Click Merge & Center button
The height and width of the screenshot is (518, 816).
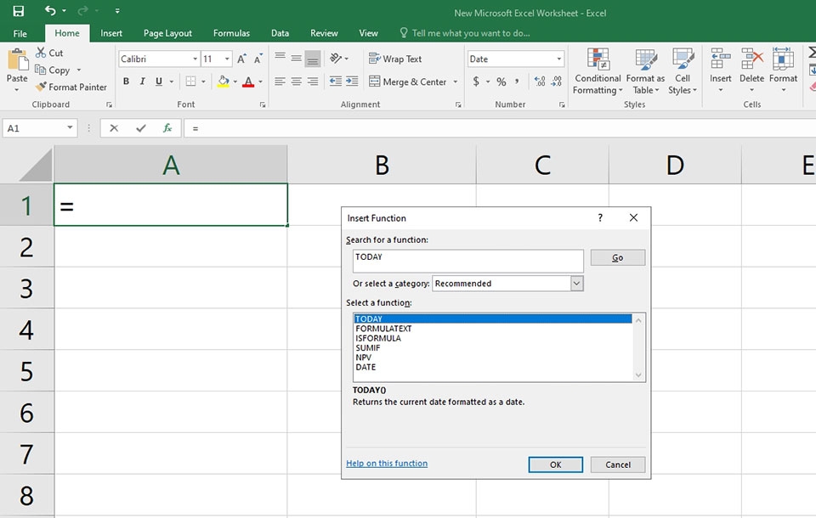[x=407, y=82]
